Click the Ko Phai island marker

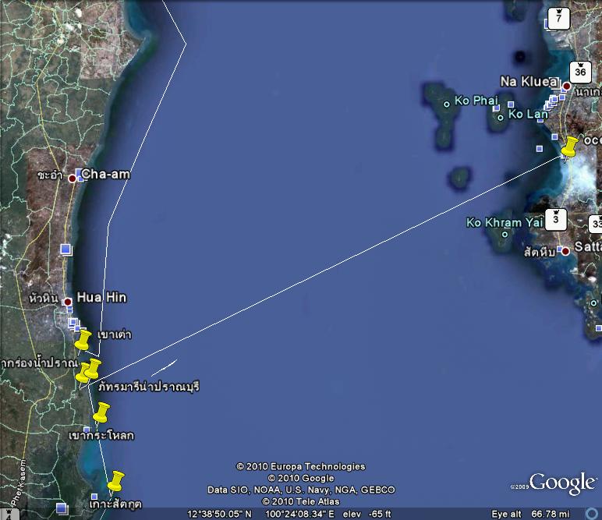[447, 103]
